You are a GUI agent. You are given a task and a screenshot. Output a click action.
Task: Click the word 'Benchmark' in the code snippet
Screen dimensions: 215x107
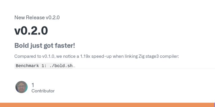coord(27,66)
